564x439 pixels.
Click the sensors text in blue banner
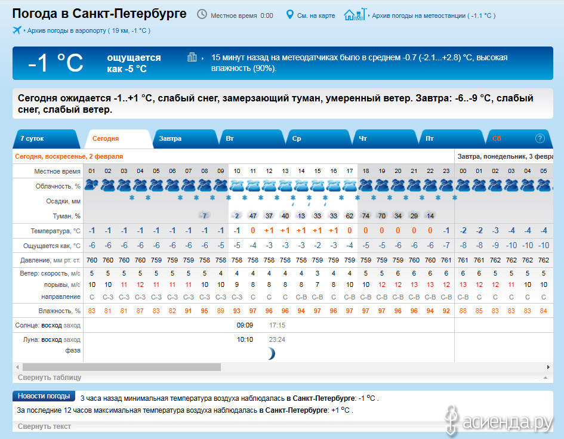click(359, 63)
